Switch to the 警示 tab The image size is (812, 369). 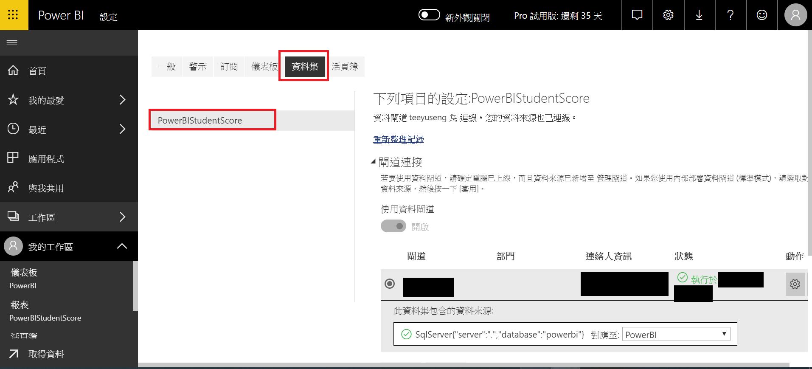tap(198, 67)
